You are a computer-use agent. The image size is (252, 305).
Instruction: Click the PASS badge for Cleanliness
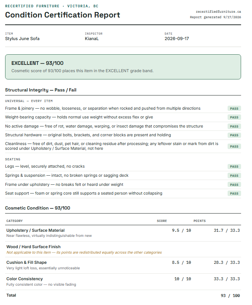[234, 146]
